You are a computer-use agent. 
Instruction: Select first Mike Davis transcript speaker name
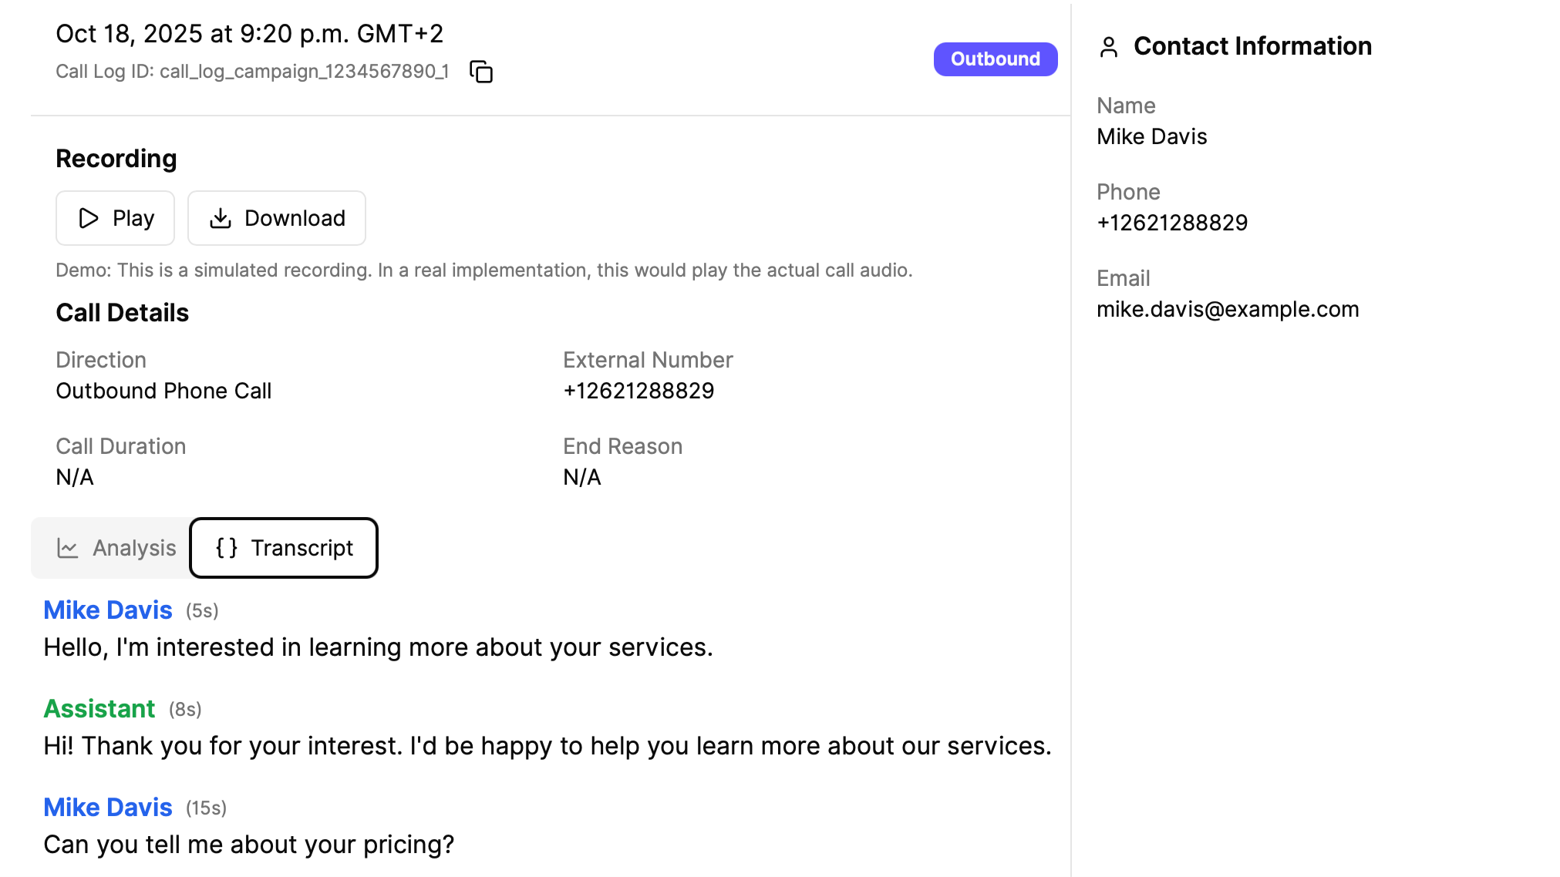(x=108, y=610)
